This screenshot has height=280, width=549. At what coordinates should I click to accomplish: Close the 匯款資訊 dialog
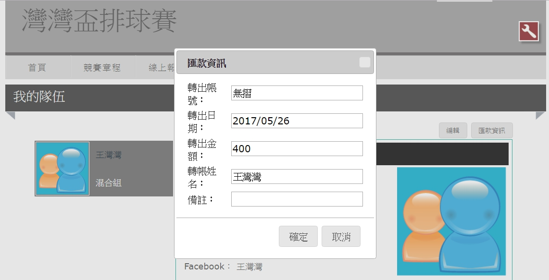click(x=365, y=62)
